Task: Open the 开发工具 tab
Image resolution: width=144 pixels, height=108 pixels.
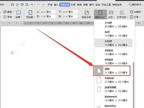Action: [x=106, y=4]
